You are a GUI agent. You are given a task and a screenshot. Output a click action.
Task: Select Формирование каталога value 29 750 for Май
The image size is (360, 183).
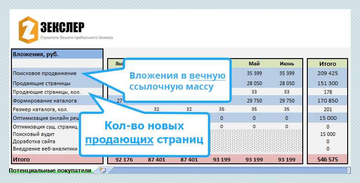254,101
